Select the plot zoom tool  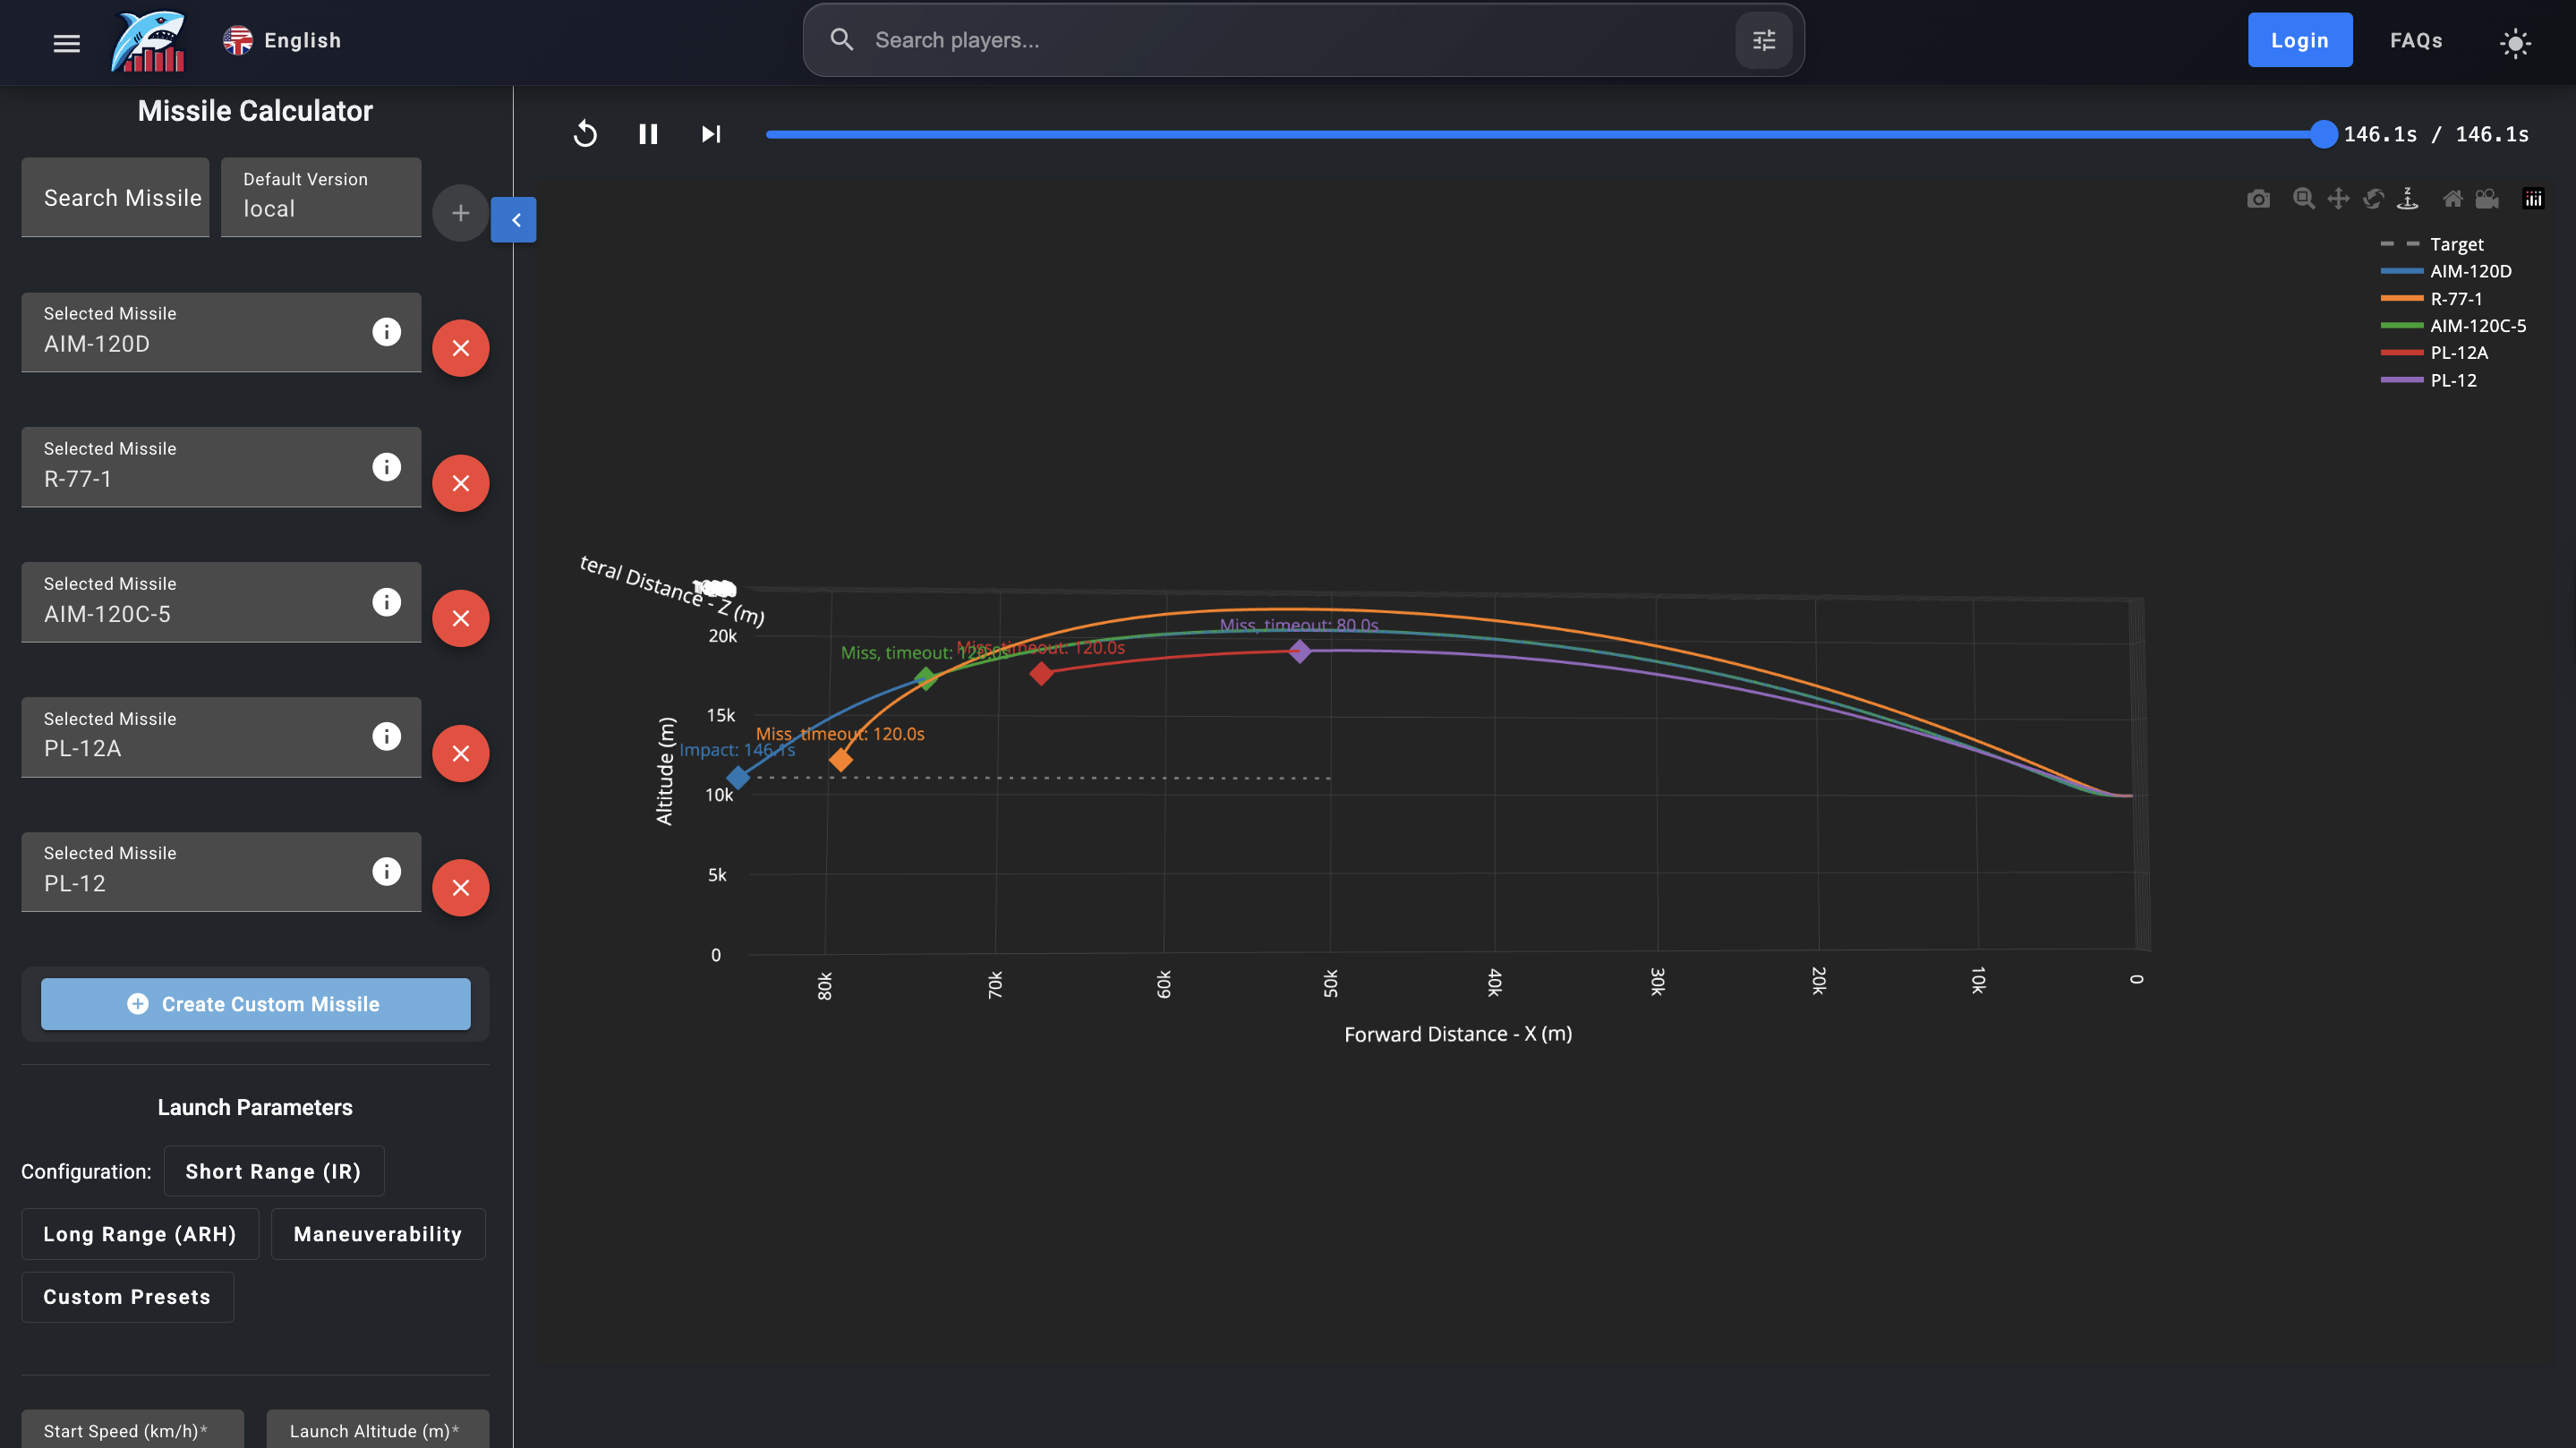(x=2303, y=198)
